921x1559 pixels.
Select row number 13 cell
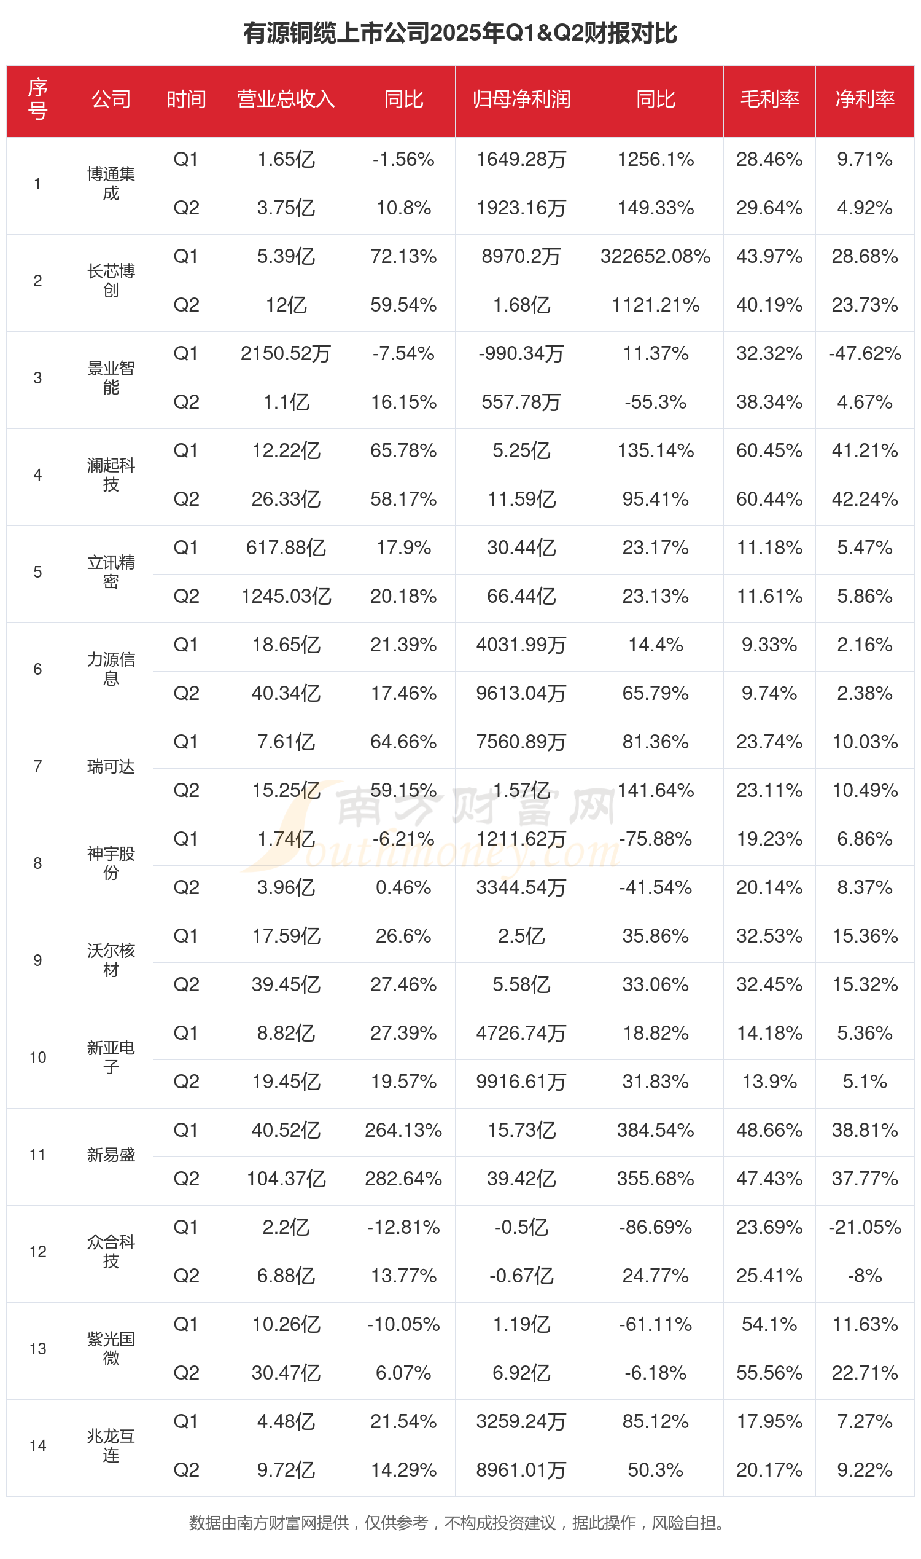coord(37,1349)
